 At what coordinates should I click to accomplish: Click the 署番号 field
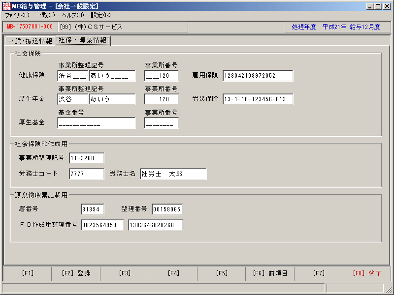93,209
